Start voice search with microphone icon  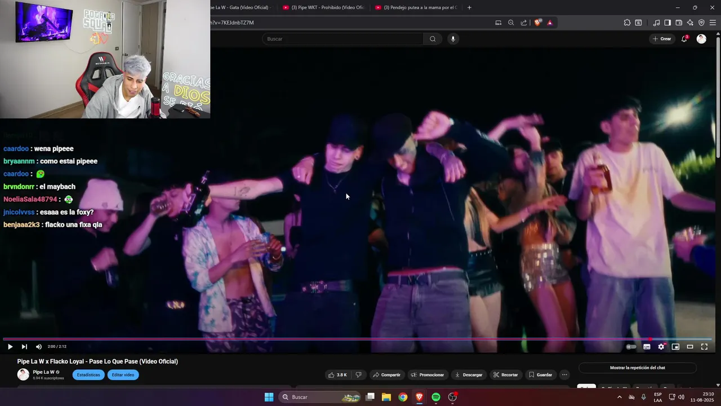[x=453, y=39]
